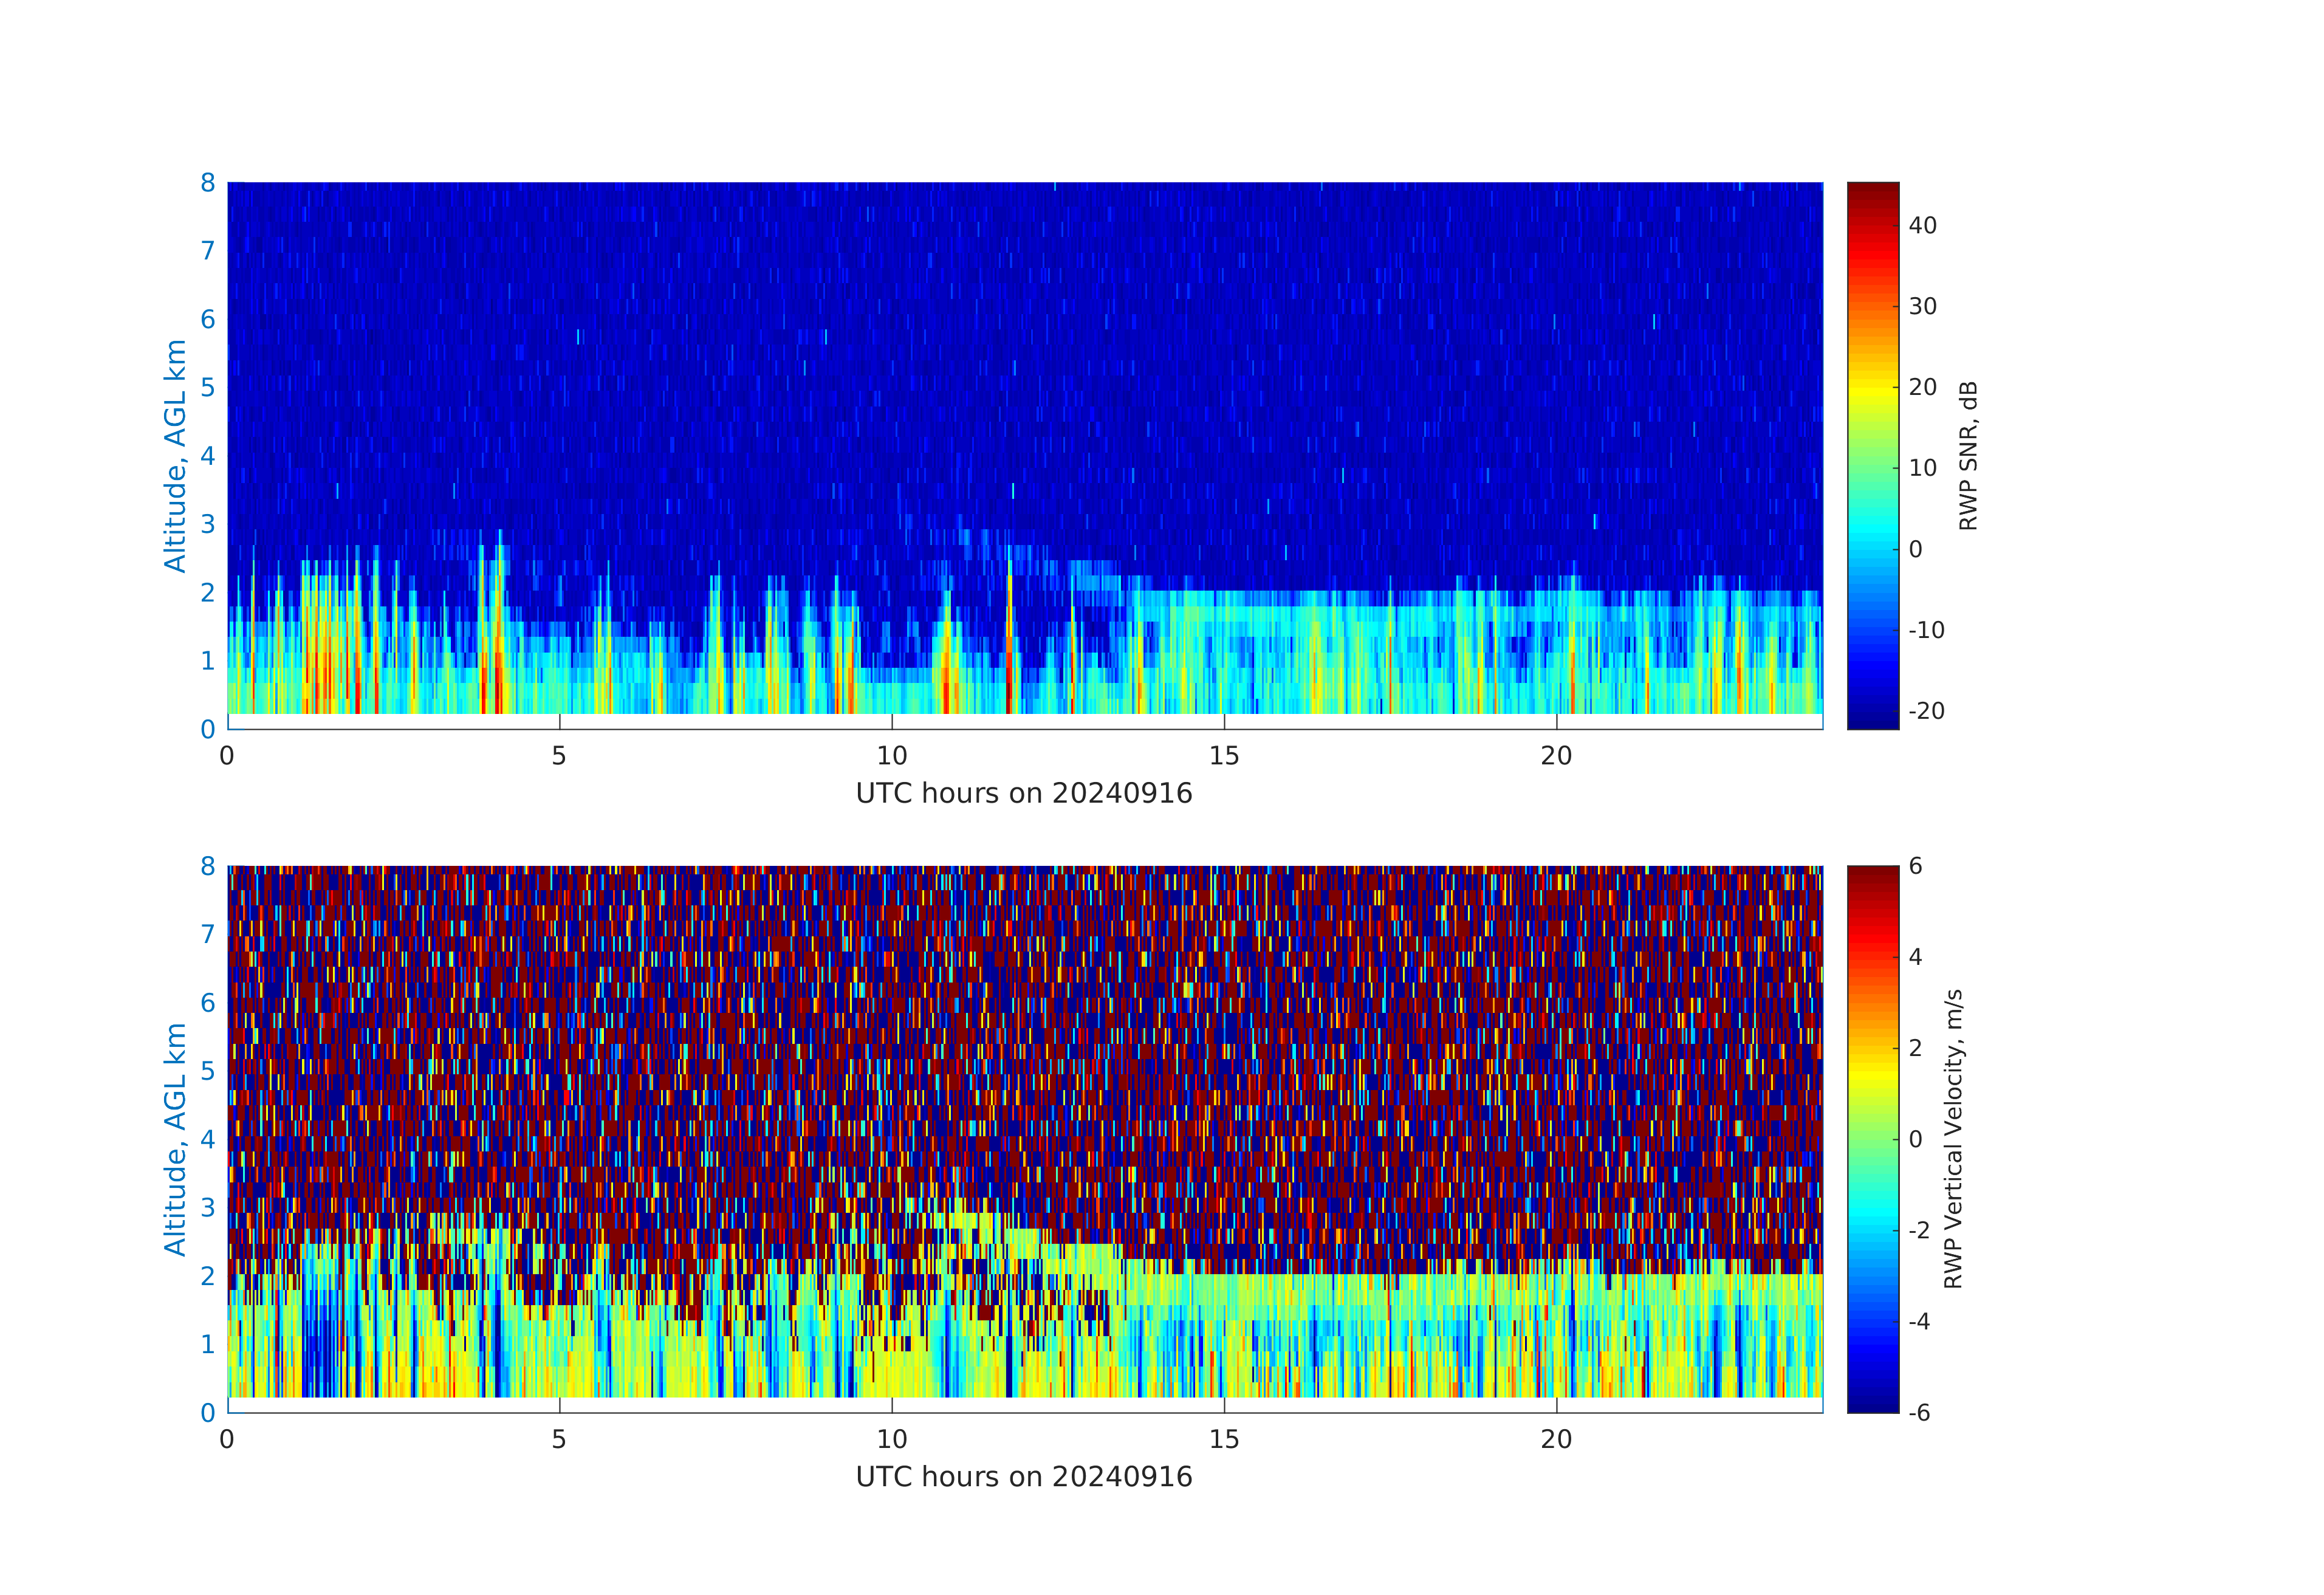Click tick label 40 on SNR colorbar
The image size is (2324, 1595).
1922,226
